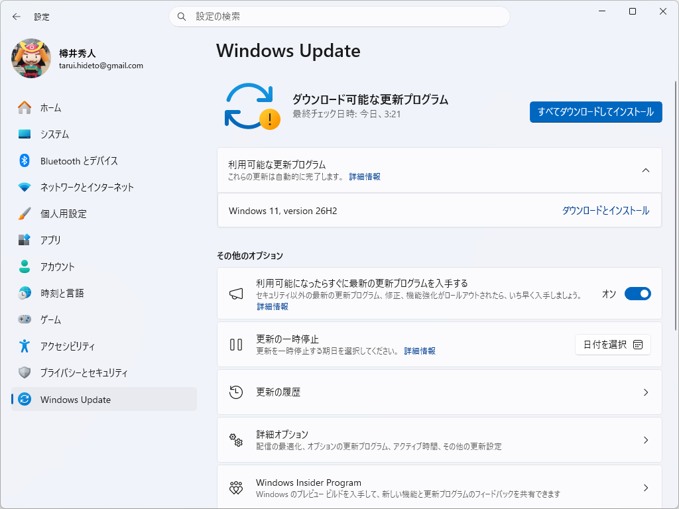Click the Windows Update sidebar sync icon

point(25,399)
